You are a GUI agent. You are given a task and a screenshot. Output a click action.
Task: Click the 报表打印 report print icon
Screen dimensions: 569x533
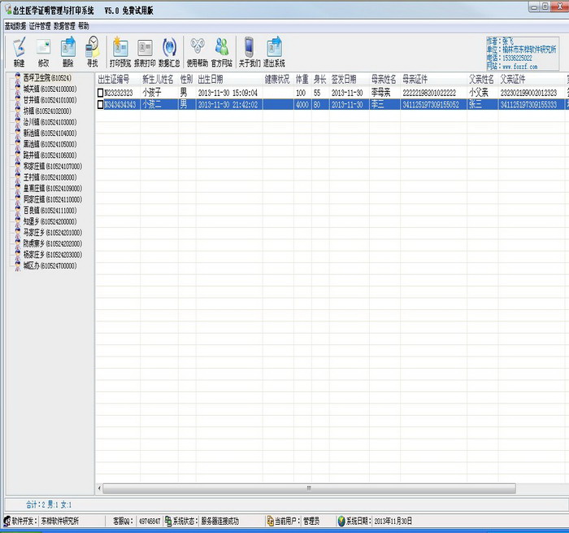[145, 50]
